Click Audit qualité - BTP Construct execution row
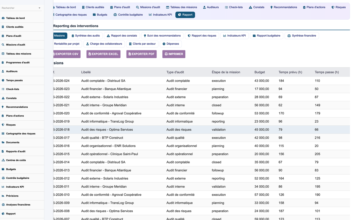The height and width of the screenshot is (220, 353). tap(202, 138)
